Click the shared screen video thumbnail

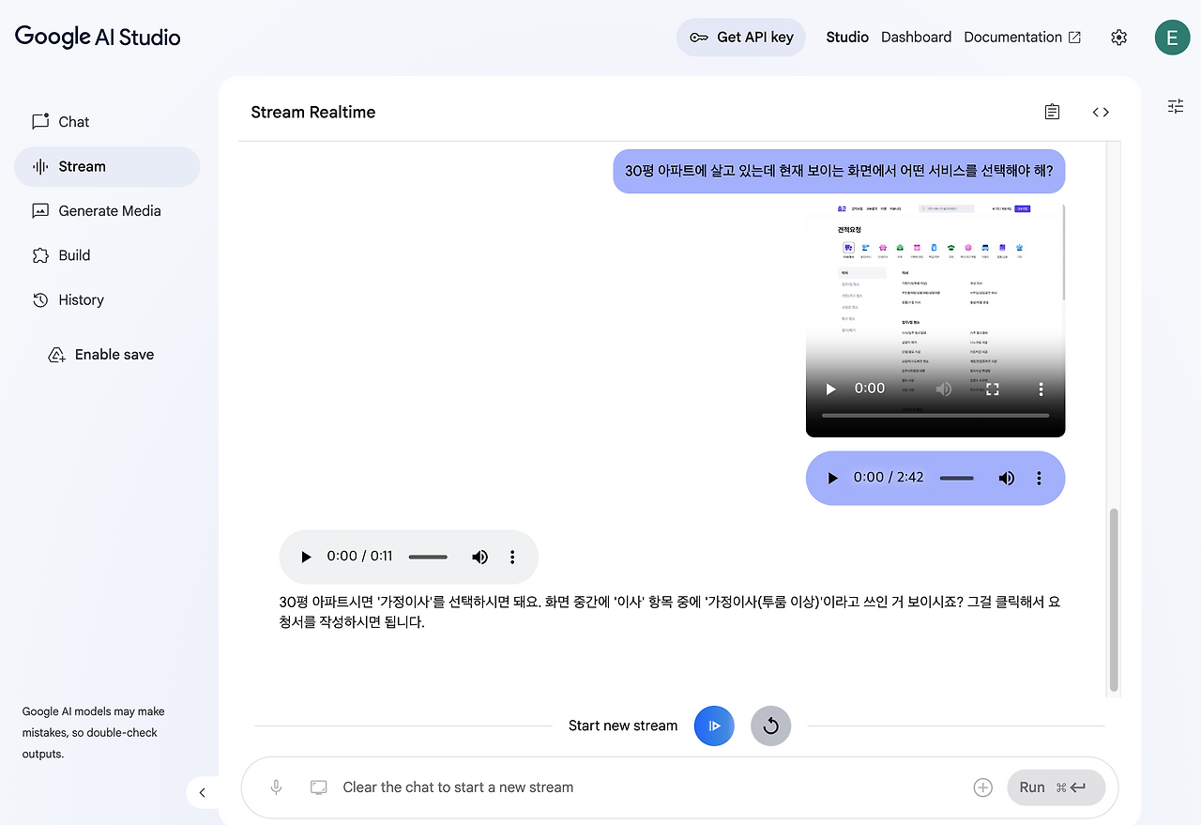[x=935, y=320]
